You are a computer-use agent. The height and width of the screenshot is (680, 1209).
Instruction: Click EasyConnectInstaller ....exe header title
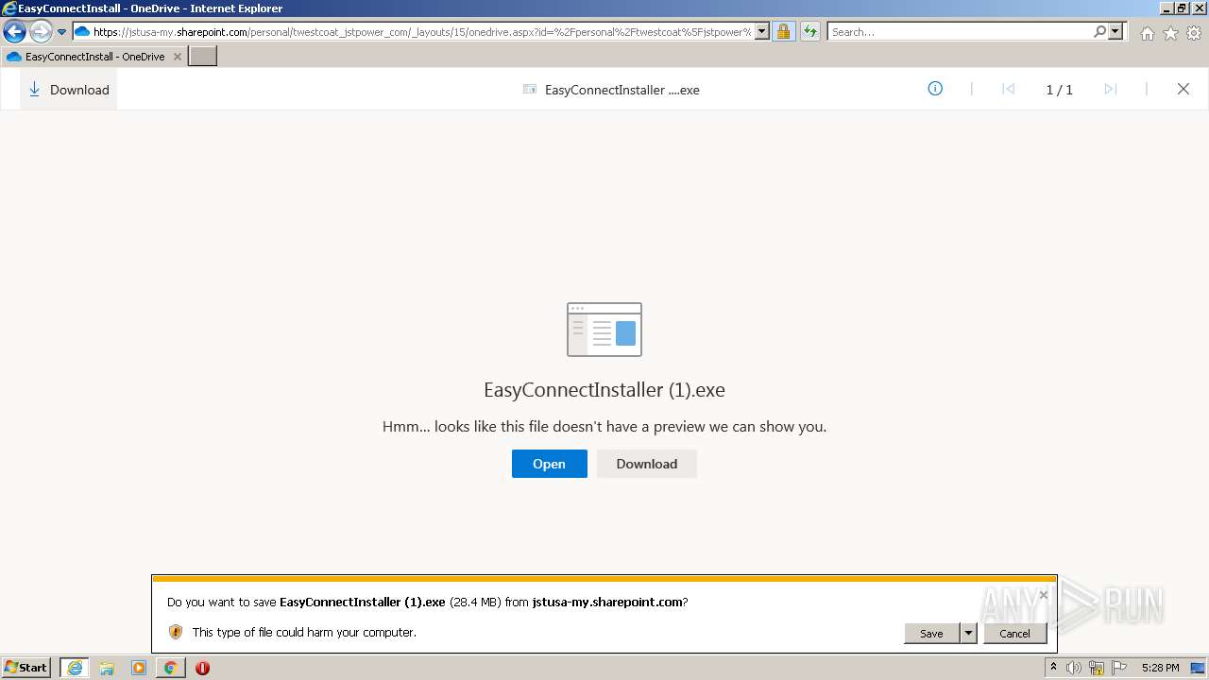point(622,90)
